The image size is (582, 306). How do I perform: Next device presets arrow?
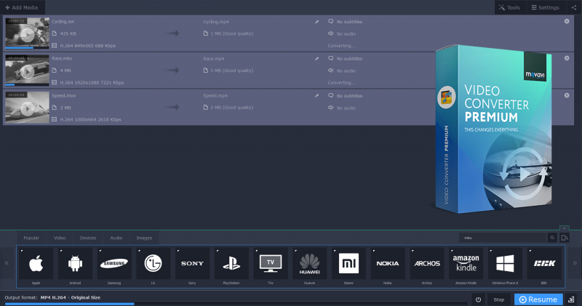[575, 263]
